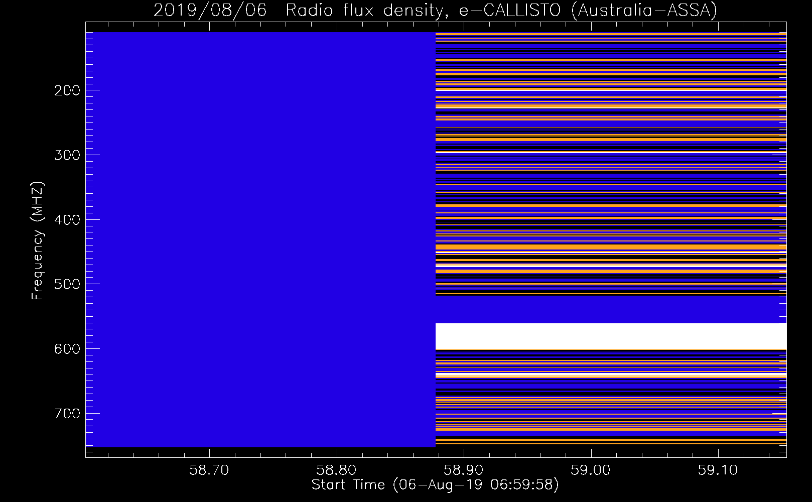The image size is (812, 502).
Task: Click the 58.70 time tick label
Action: [x=209, y=470]
